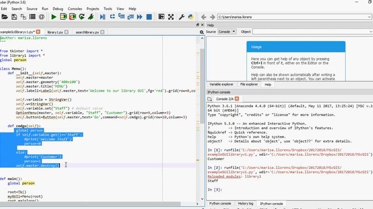This screenshot has height=209, width=373.
Task: Open a file with the folder icon
Action: point(4,17)
